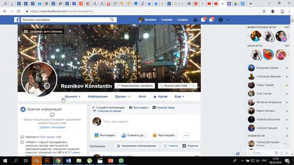
Task: Bookmark page with the star icon
Action: point(264,11)
